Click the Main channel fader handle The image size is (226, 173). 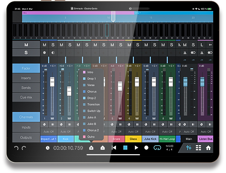pos(185,82)
